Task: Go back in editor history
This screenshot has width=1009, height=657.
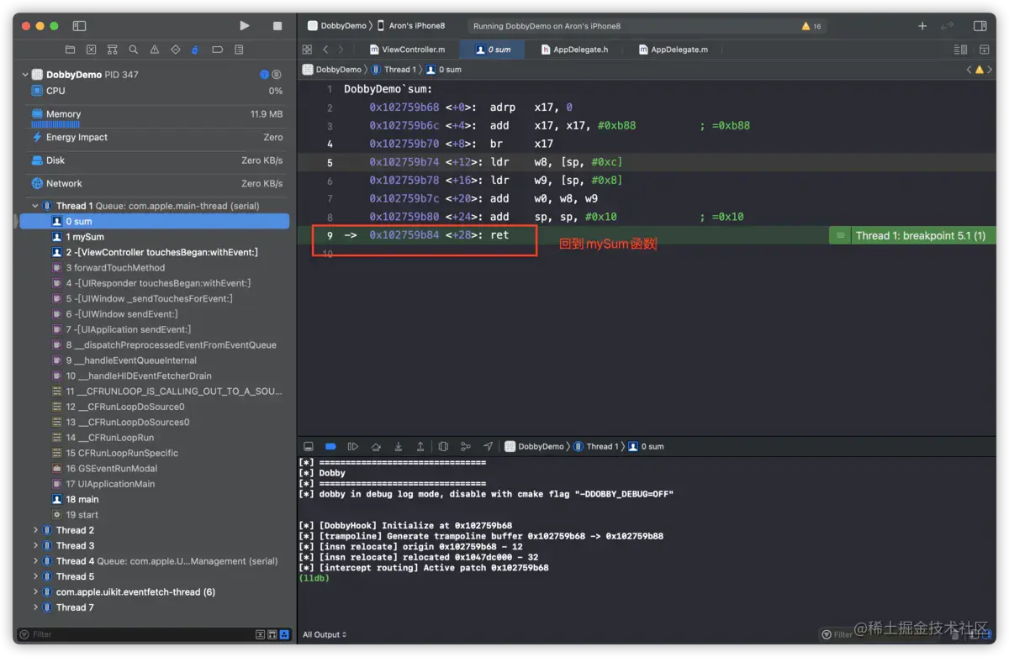Action: 326,50
